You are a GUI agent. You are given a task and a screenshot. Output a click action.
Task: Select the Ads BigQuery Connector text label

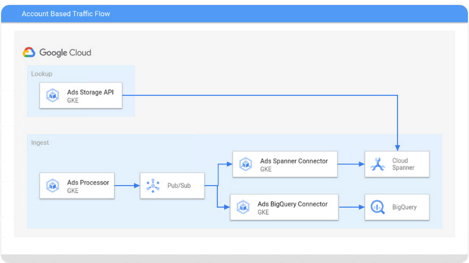pos(293,204)
